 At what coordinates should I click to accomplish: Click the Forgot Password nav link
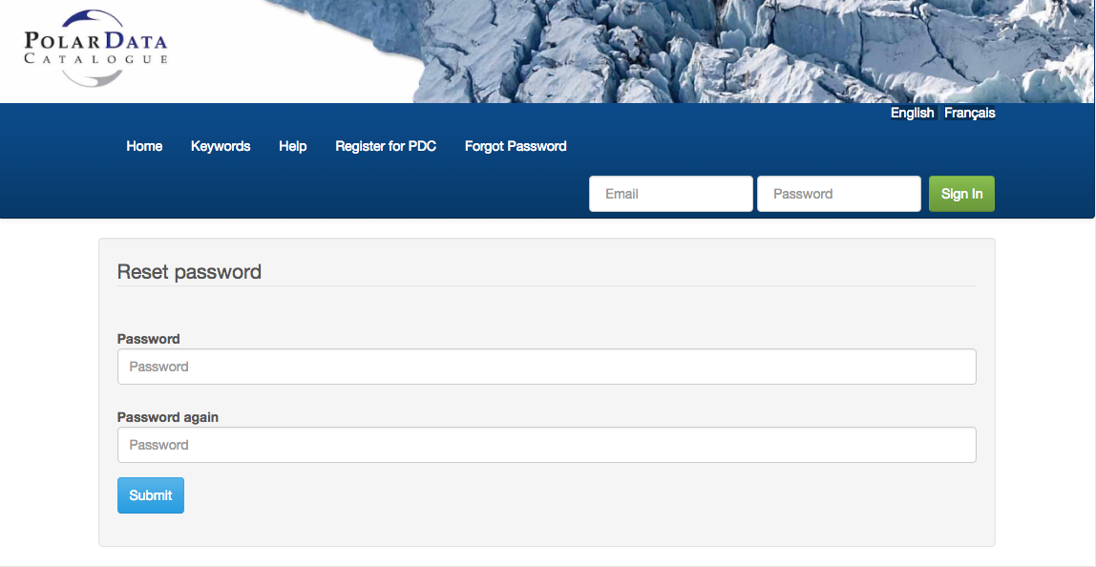pos(516,146)
